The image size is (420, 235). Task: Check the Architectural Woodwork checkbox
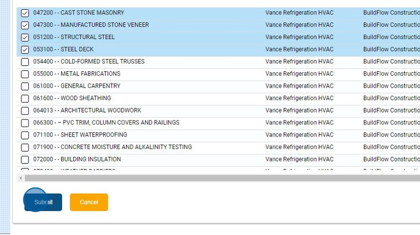[x=25, y=111]
